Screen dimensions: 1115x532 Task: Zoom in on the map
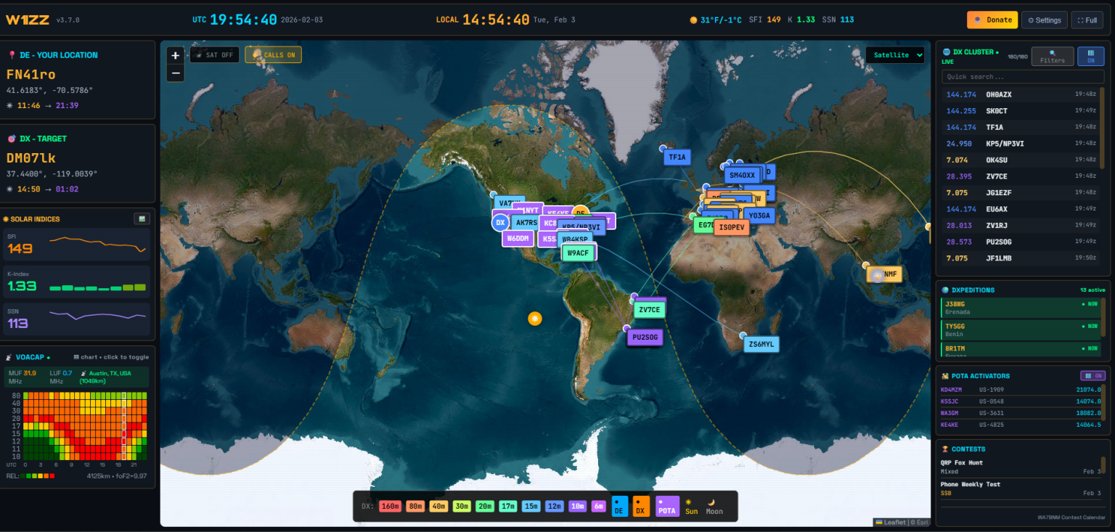(175, 55)
